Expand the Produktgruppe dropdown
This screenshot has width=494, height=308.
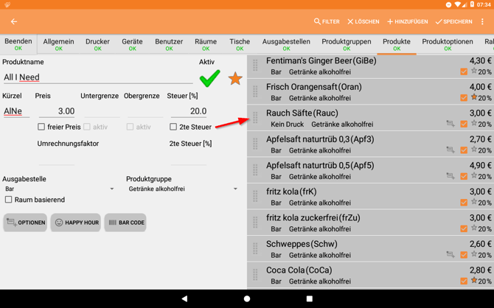point(183,189)
